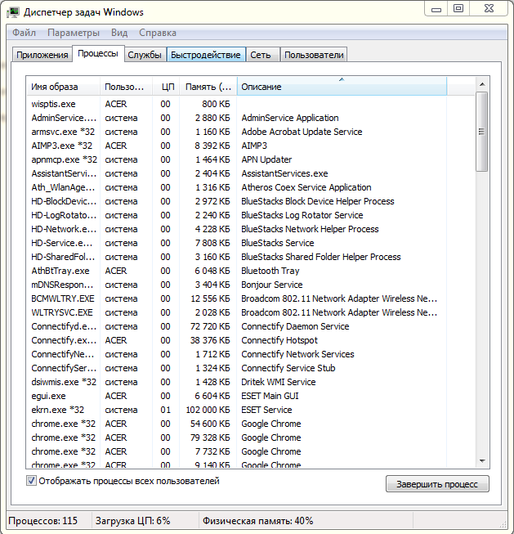Maximize the Task Manager window
The height and width of the screenshot is (534, 514).
458,9
